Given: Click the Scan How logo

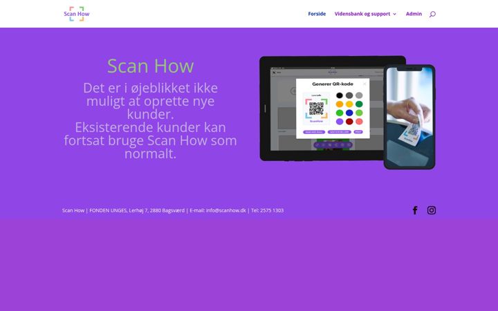Looking at the screenshot, I should pos(77,14).
